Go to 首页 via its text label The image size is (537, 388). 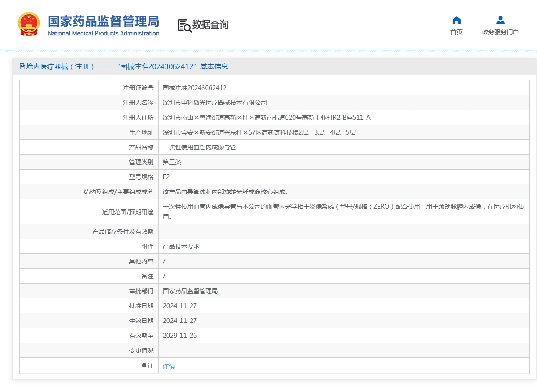pyautogui.click(x=457, y=32)
